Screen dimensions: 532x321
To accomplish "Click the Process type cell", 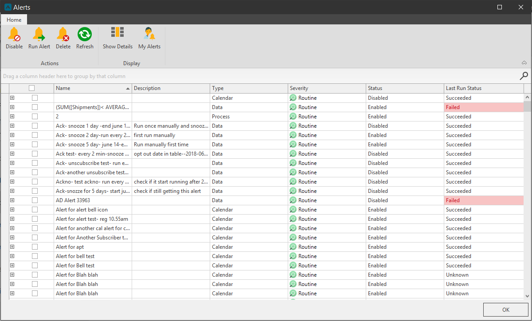I will 249,117.
